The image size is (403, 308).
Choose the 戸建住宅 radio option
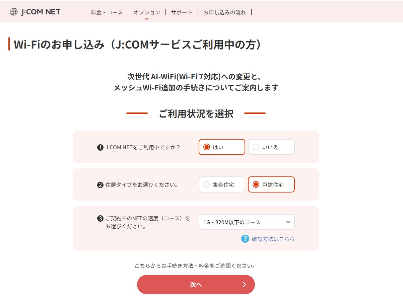coord(256,184)
